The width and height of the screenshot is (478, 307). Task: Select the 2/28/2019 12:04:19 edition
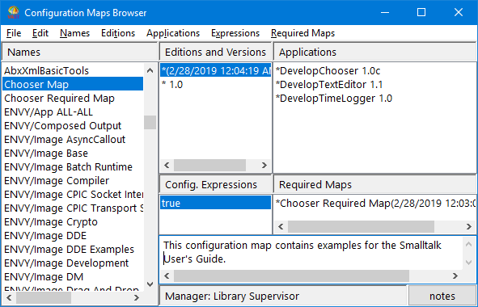(215, 70)
